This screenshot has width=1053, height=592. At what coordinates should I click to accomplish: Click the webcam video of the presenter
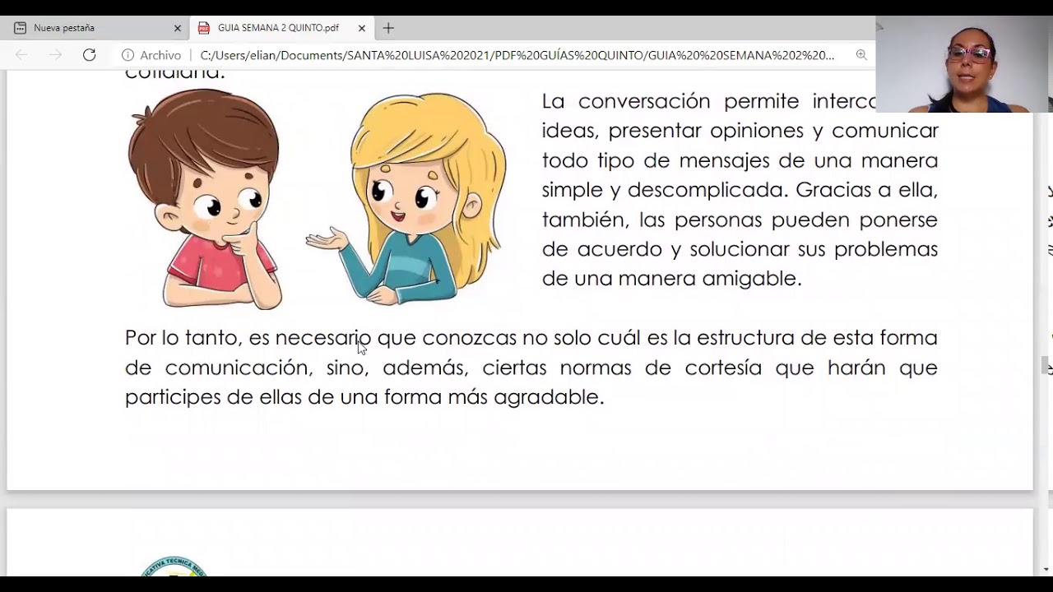pyautogui.click(x=964, y=64)
